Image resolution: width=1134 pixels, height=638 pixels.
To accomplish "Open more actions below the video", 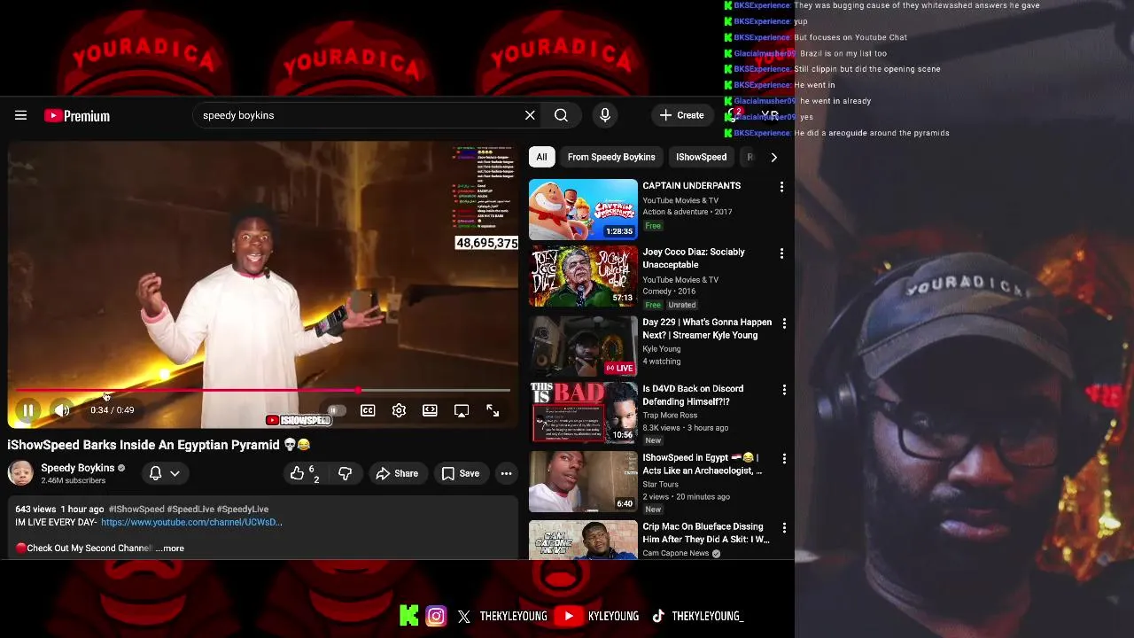I will [x=506, y=474].
